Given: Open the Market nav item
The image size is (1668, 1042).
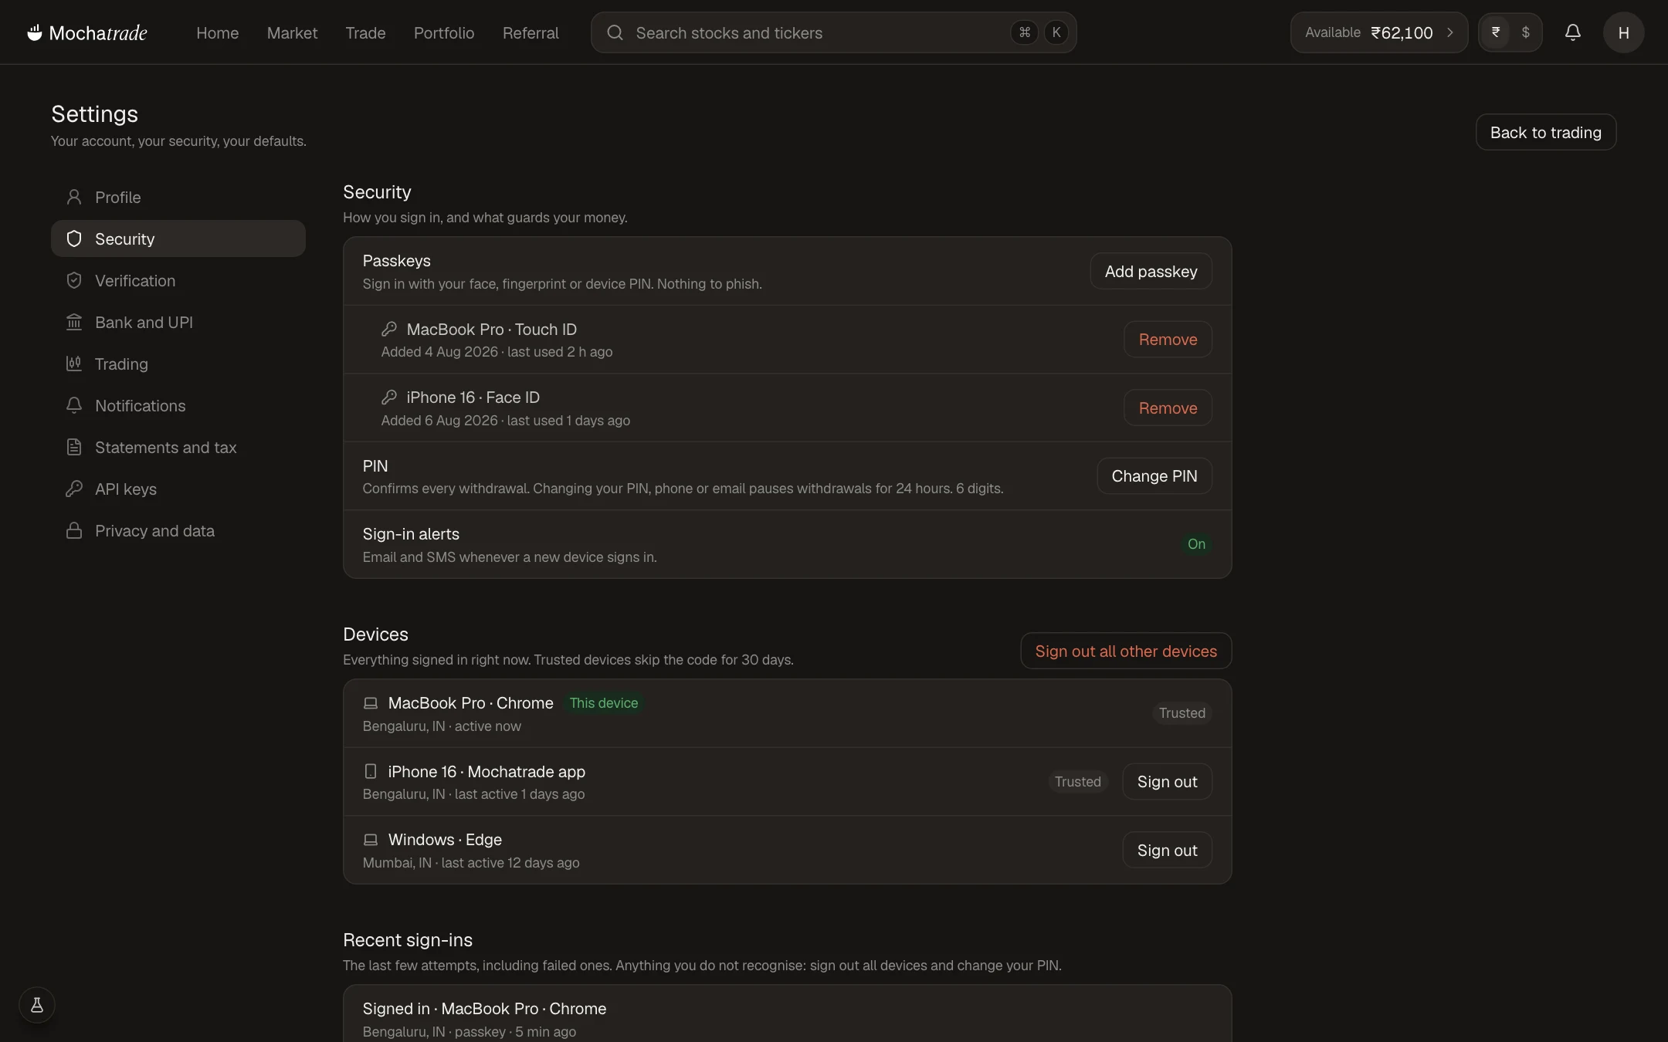Looking at the screenshot, I should pos(292,32).
